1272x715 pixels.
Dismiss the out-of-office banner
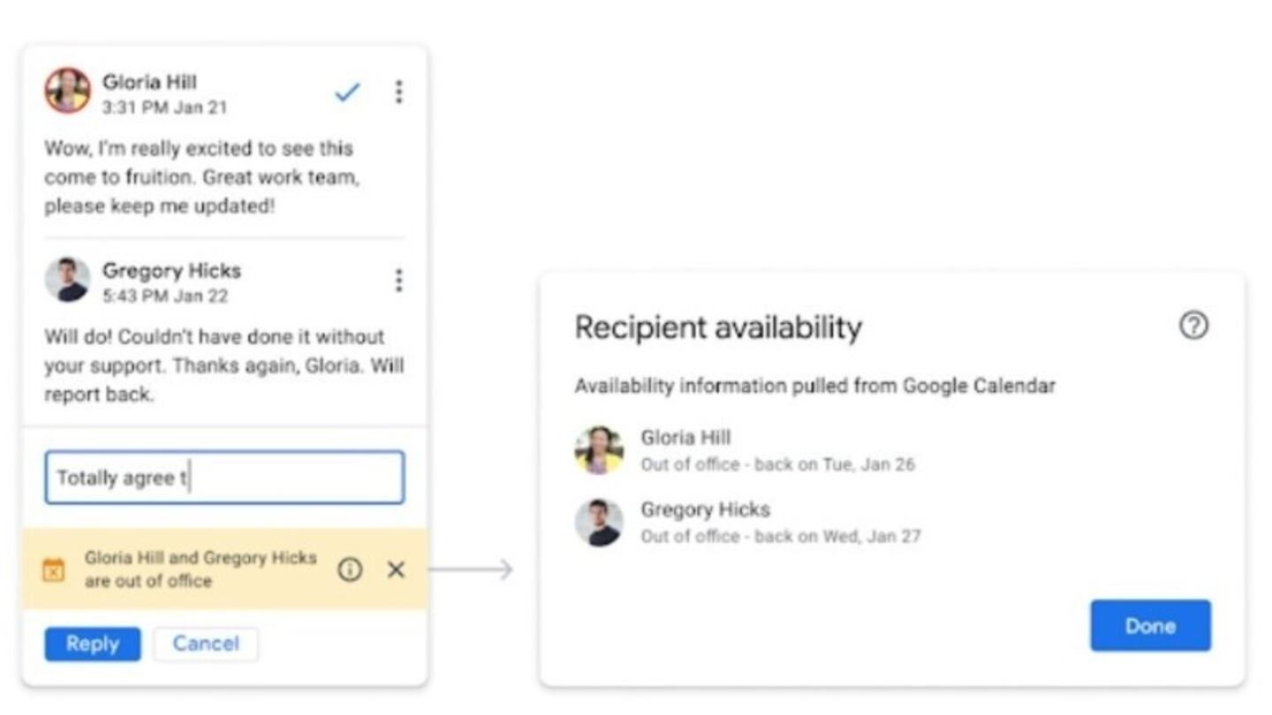(396, 569)
